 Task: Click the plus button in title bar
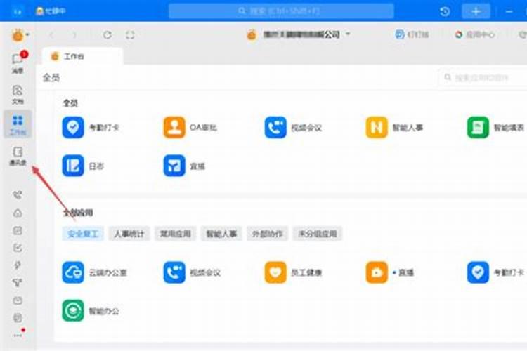click(476, 11)
